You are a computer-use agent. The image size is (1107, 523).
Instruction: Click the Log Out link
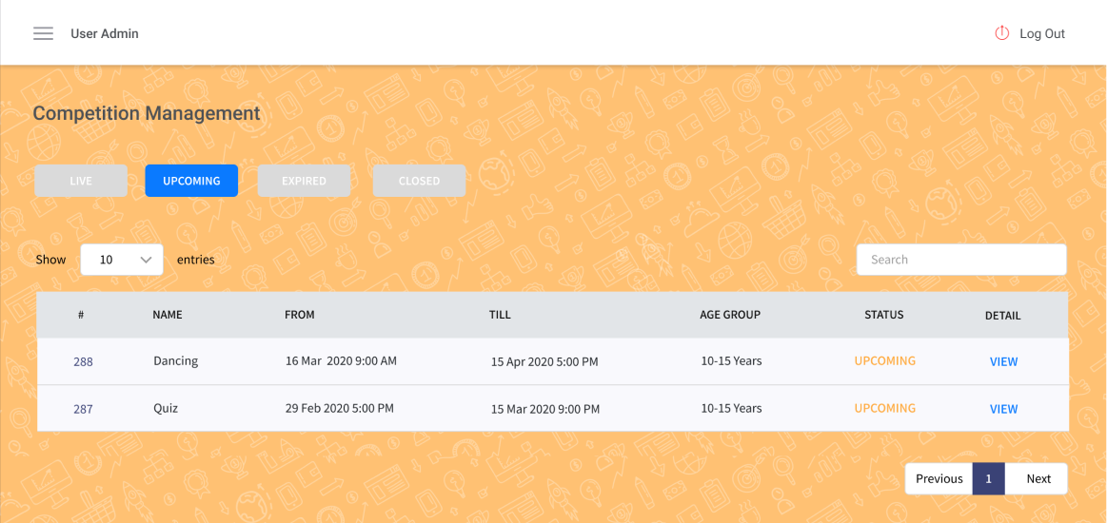click(x=1042, y=34)
